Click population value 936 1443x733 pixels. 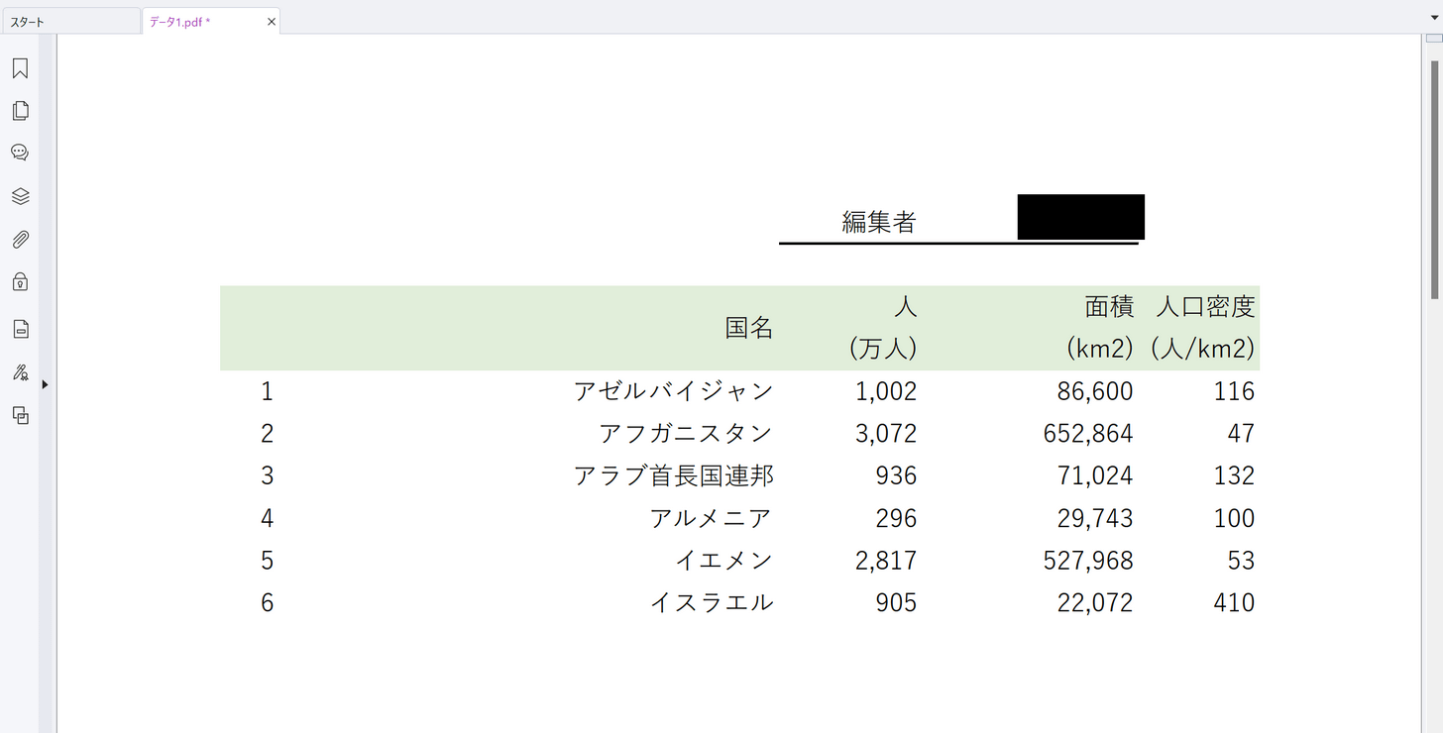[x=897, y=476]
